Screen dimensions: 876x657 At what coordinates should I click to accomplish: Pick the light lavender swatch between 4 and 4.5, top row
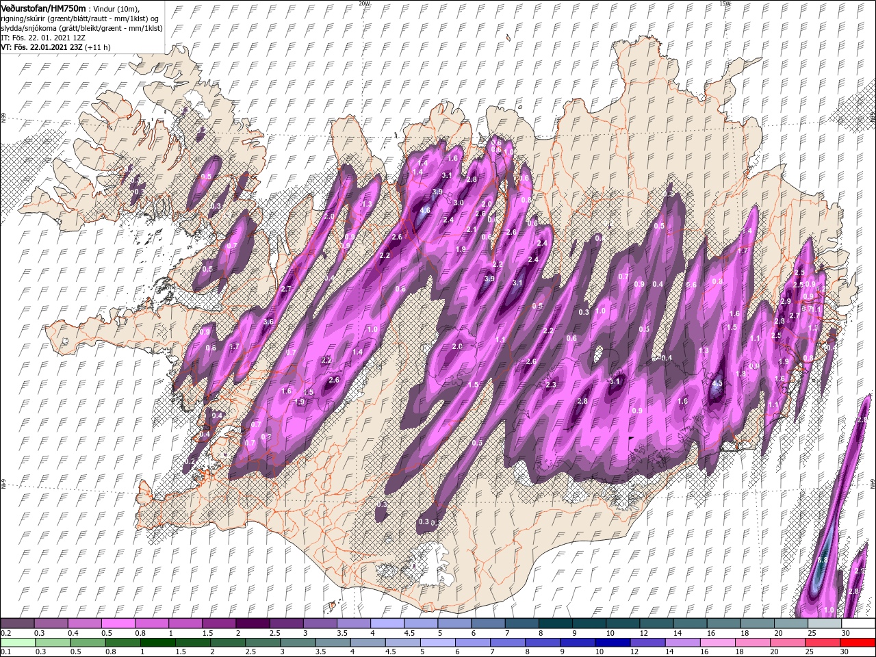(387, 623)
